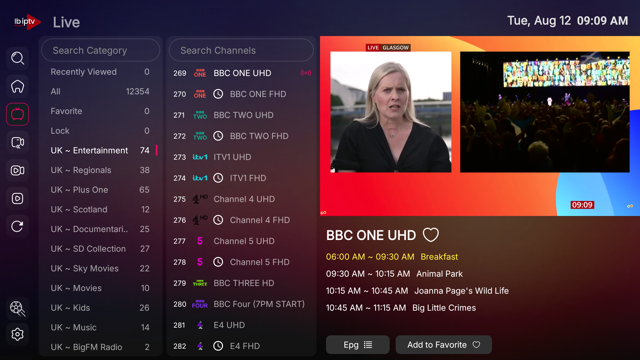640x360 pixels.
Task: Go to the Home sidebar icon
Action: [x=17, y=86]
